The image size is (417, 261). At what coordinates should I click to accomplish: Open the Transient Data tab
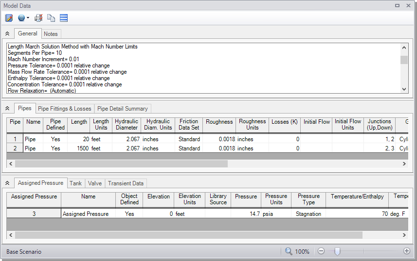point(126,183)
